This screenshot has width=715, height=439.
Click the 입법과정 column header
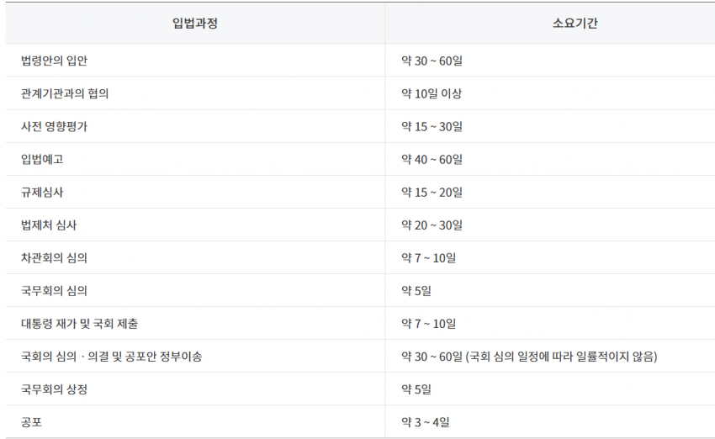[194, 24]
